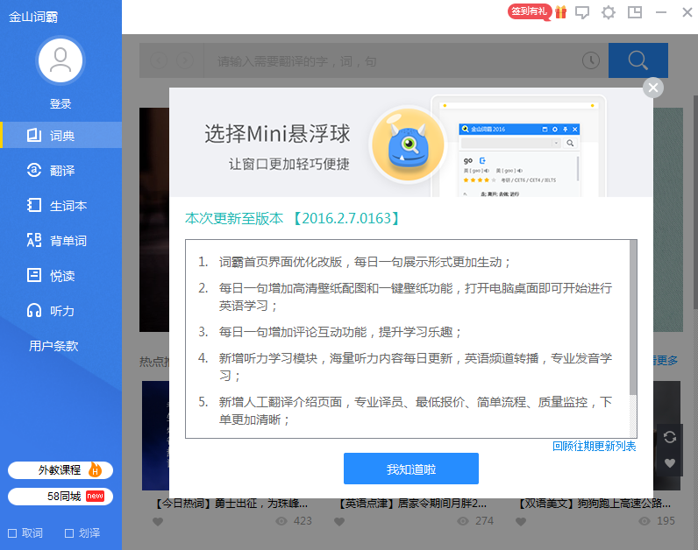Click the Mini悬浮球 monster mascot icon
The height and width of the screenshot is (550, 698).
point(409,145)
